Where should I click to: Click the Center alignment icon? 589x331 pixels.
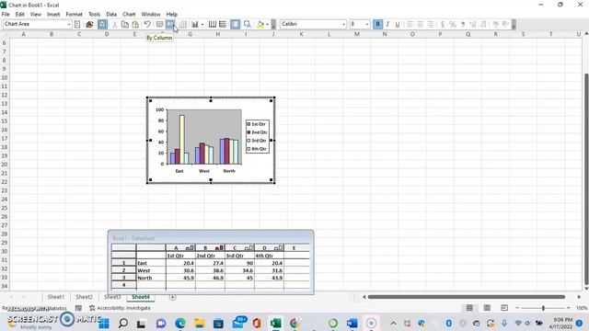[420, 24]
